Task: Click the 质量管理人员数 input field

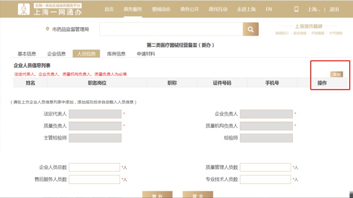Action: click(x=265, y=167)
